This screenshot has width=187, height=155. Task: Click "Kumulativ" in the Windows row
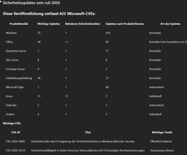tap(155, 33)
